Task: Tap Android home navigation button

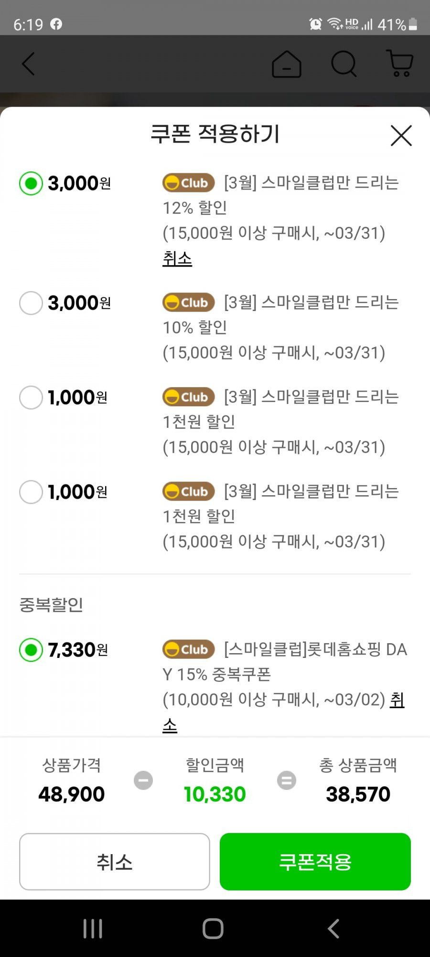Action: (x=213, y=929)
